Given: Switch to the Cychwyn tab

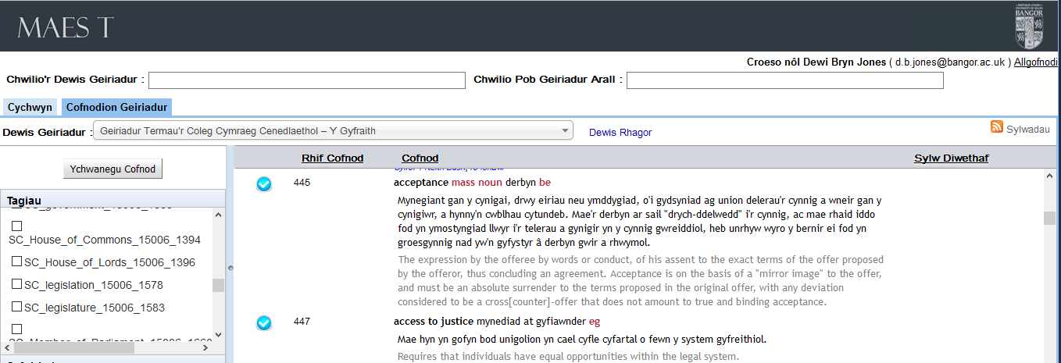Looking at the screenshot, I should (x=30, y=108).
